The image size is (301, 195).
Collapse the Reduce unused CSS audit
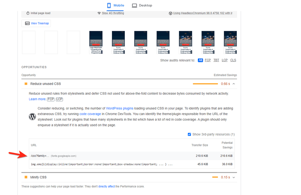(234, 84)
